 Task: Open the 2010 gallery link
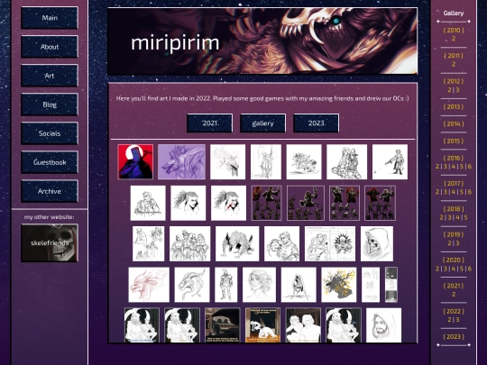point(454,30)
